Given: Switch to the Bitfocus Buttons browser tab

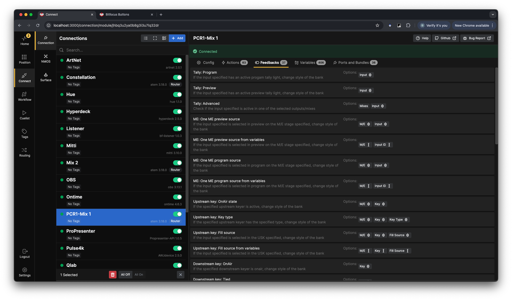Looking at the screenshot, I should [x=126, y=15].
